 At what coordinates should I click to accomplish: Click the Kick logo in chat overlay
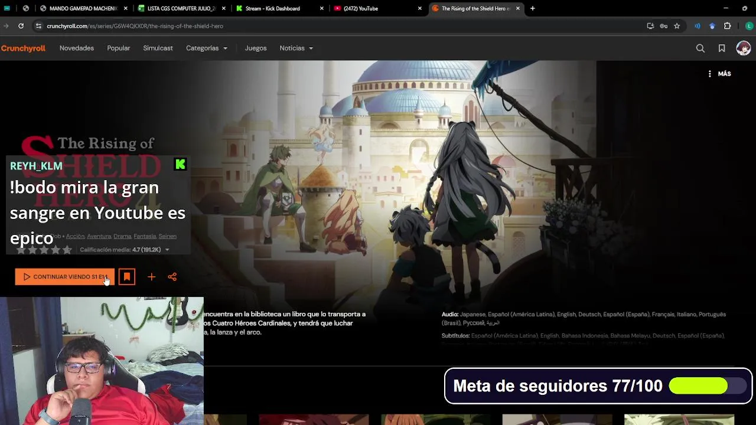tap(180, 165)
